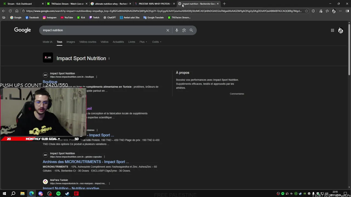This screenshot has width=351, height=197.
Task: Select the Livres search tab
Action: click(132, 42)
